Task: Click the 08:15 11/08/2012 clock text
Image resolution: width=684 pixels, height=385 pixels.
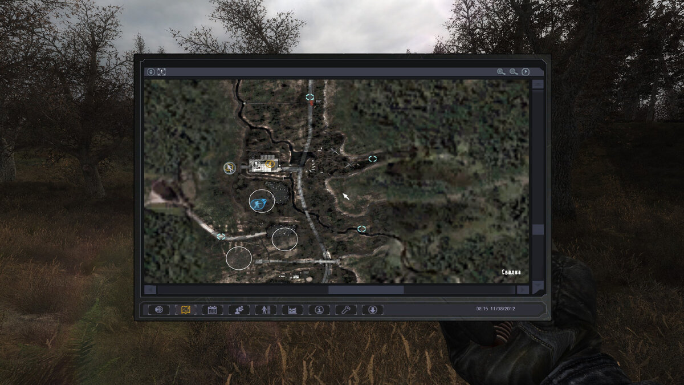Action: (x=495, y=309)
